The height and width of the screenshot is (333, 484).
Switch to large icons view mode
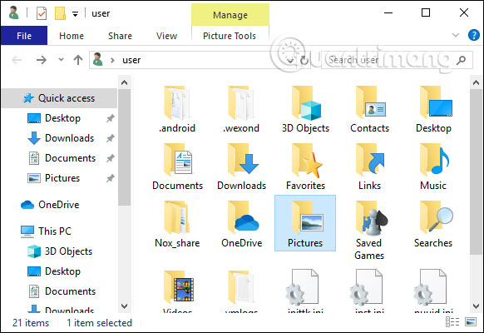pos(471,322)
